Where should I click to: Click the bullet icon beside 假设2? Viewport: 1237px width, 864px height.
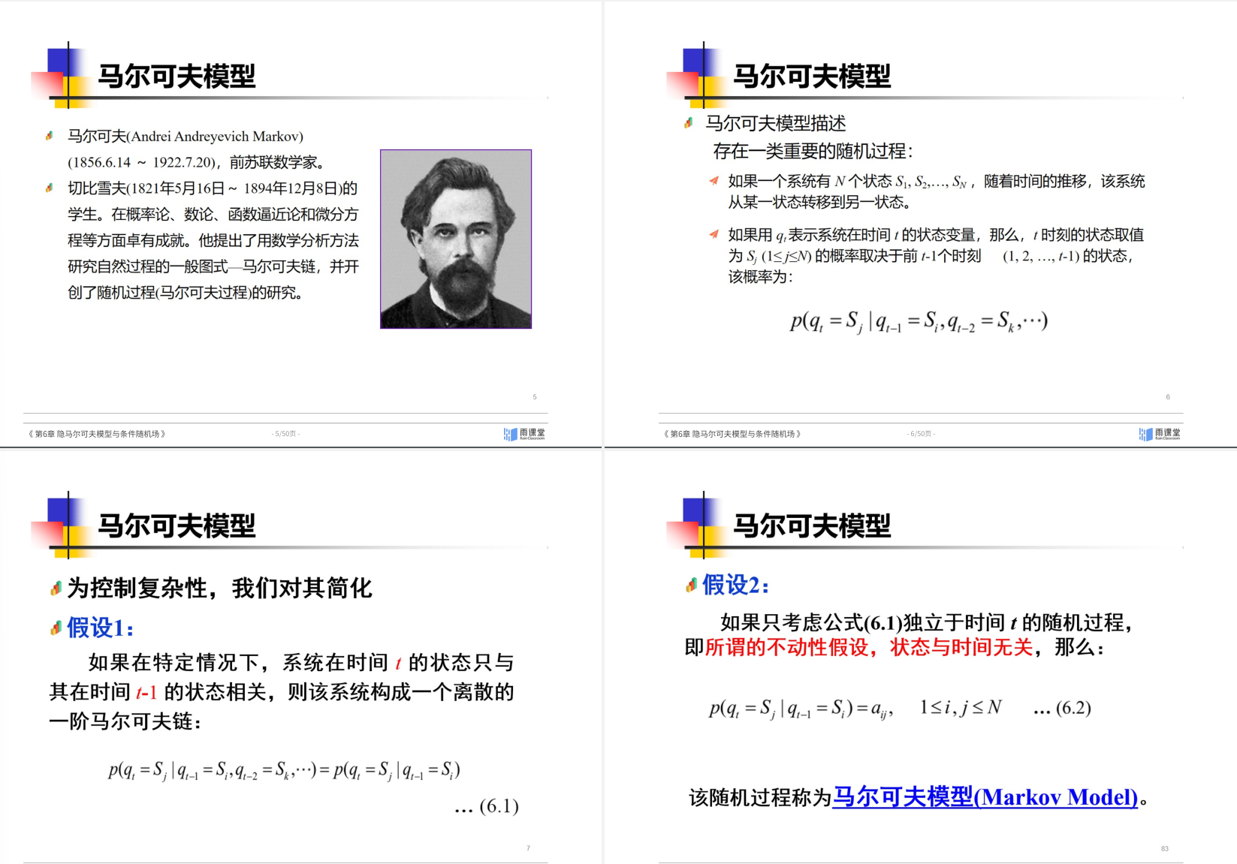point(691,586)
